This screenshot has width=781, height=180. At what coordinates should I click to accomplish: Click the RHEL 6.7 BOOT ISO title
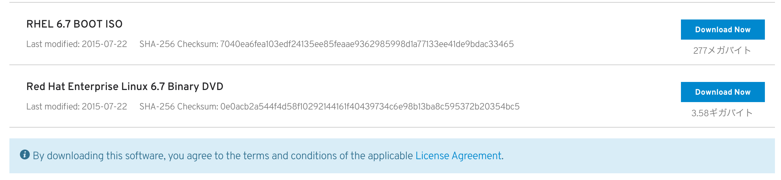[75, 24]
